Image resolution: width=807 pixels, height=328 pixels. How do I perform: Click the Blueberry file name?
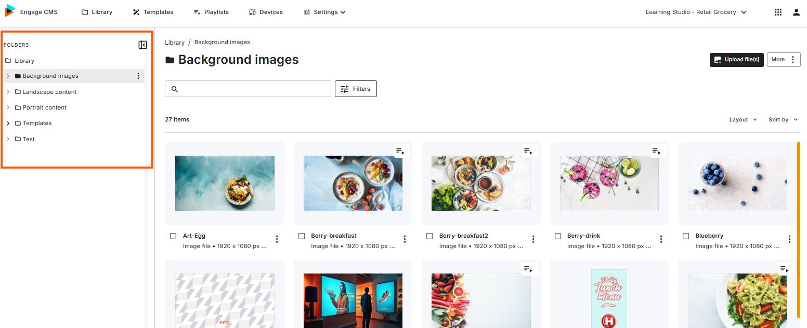coord(709,236)
